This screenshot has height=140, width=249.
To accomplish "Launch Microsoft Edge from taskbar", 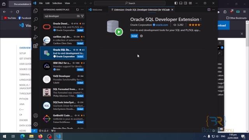I will tap(22, 136).
